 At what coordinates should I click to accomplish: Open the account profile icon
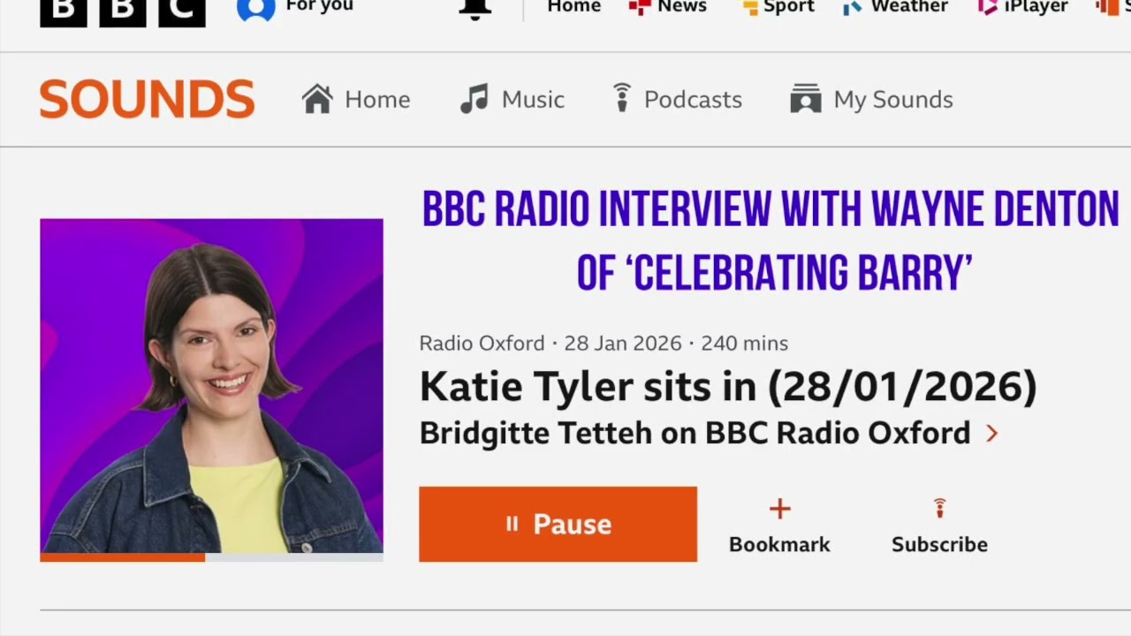[x=256, y=9]
